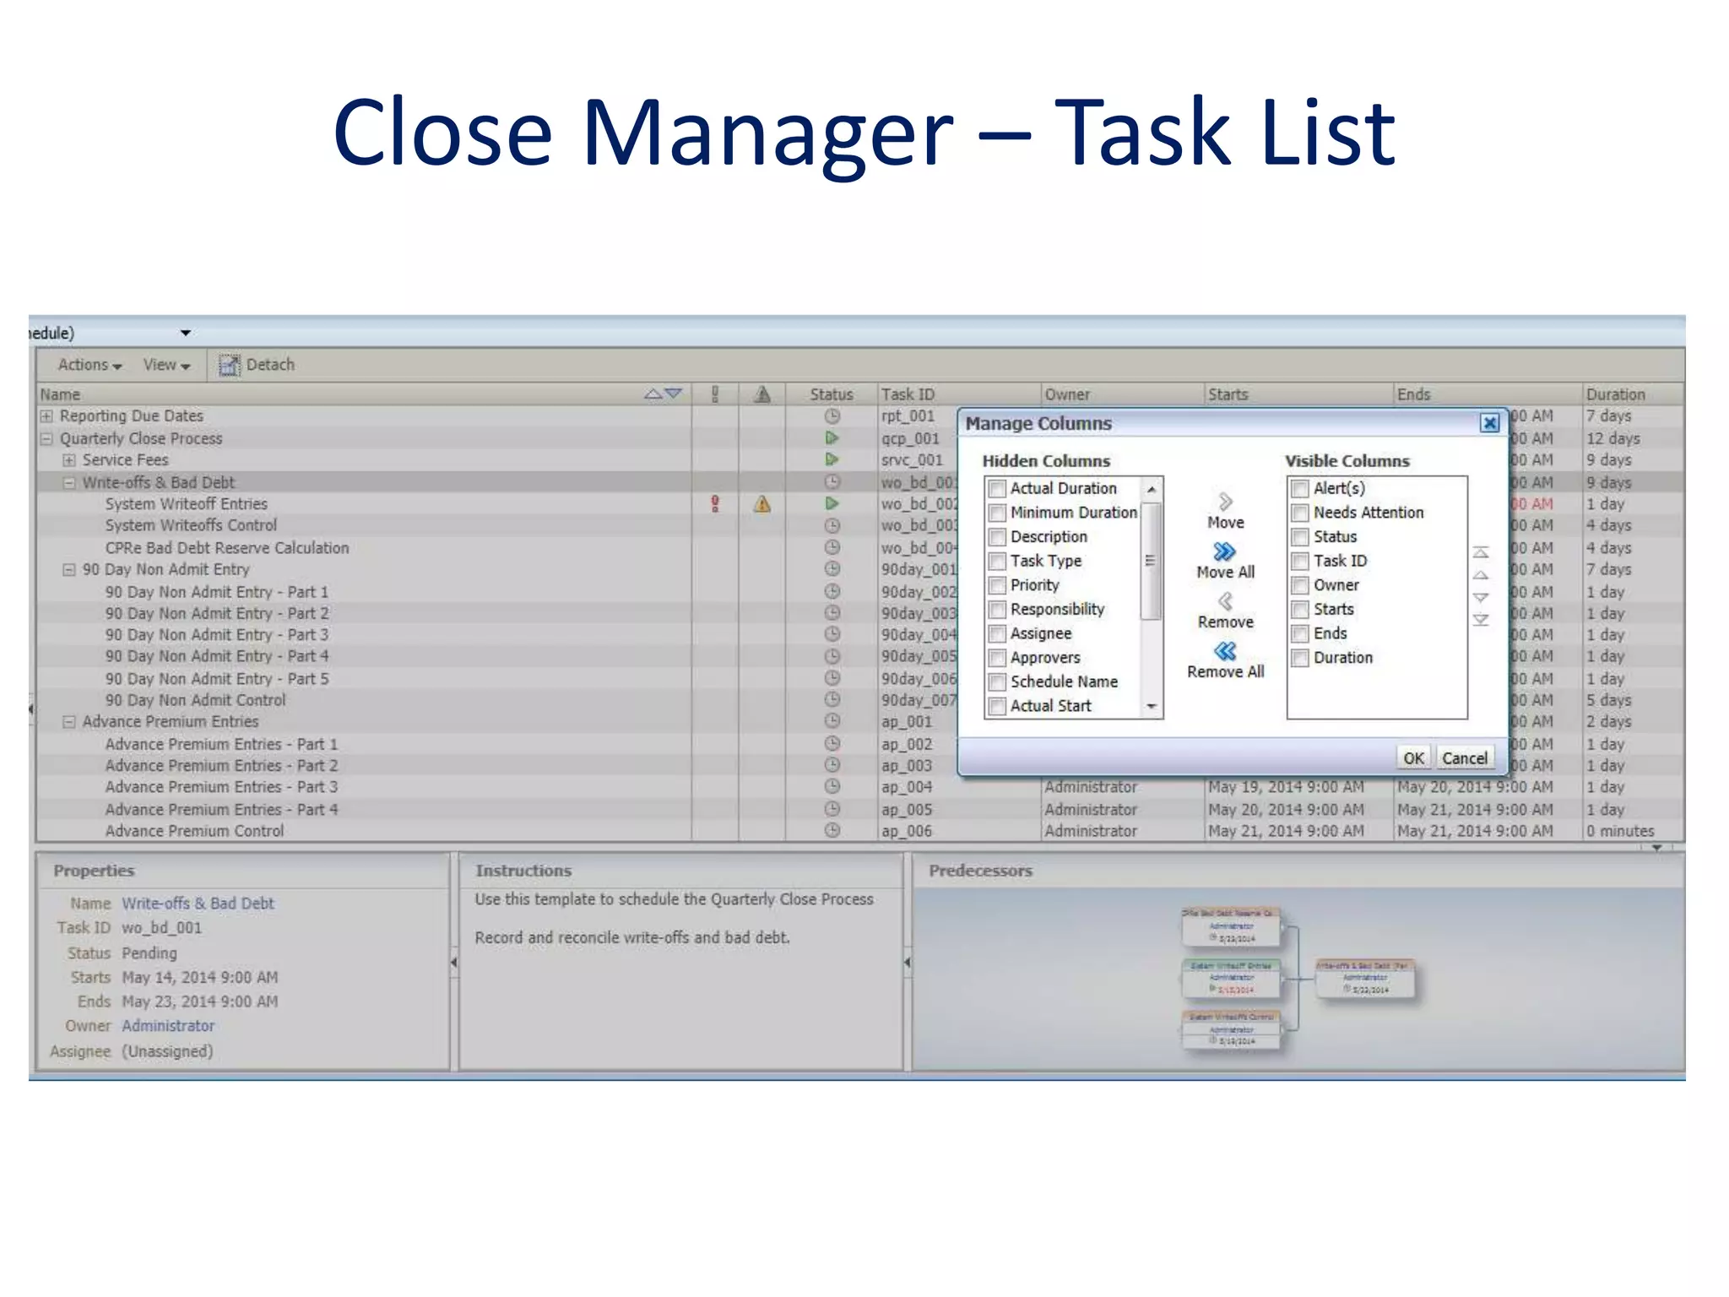Image resolution: width=1729 pixels, height=1297 pixels.
Task: Open Administrator owner link in Properties
Action: click(x=168, y=1026)
